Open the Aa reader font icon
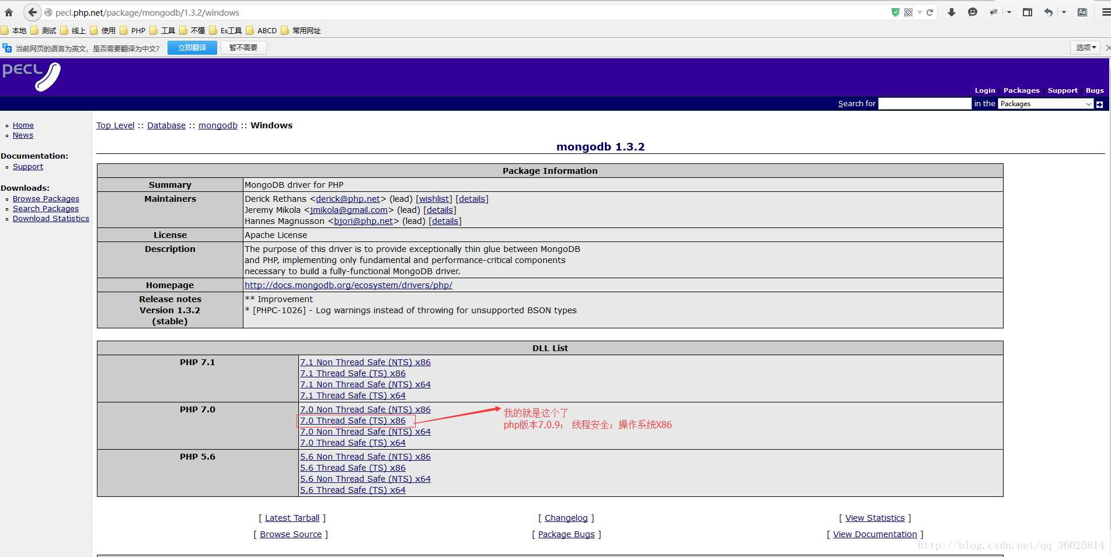This screenshot has width=1111, height=557. [1082, 12]
